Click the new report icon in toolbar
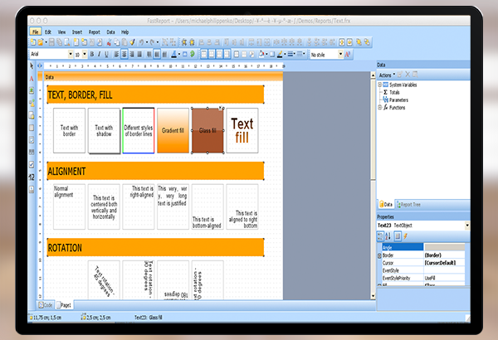 (34, 41)
